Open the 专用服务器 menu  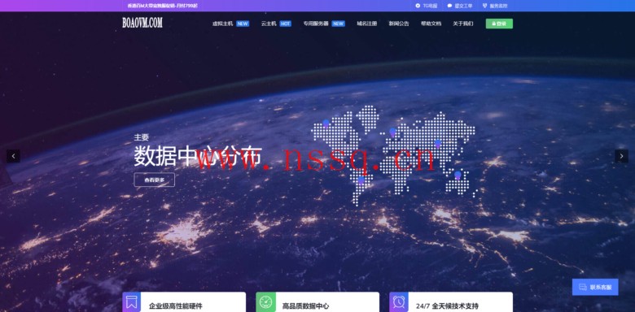coord(316,24)
